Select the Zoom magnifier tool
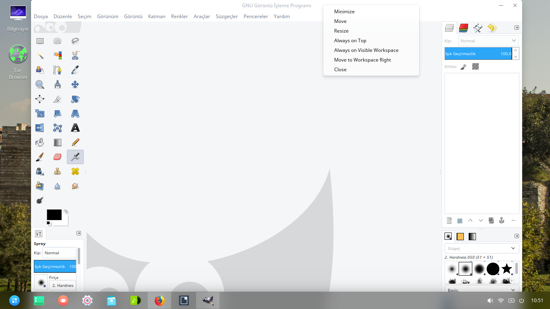This screenshot has width=550, height=309. (x=40, y=84)
